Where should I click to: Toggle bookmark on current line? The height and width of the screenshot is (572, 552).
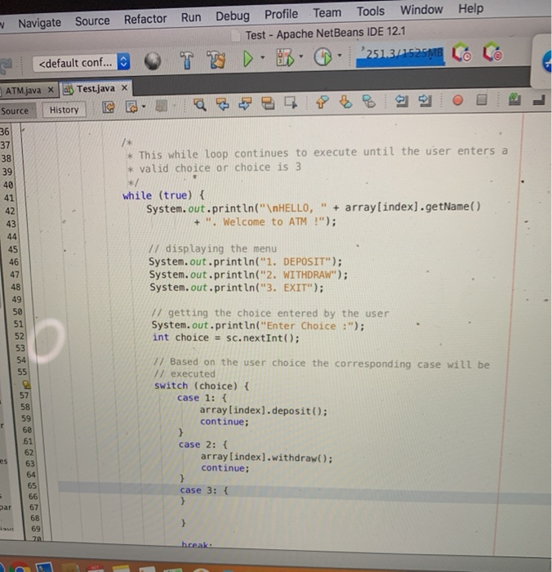[x=369, y=101]
